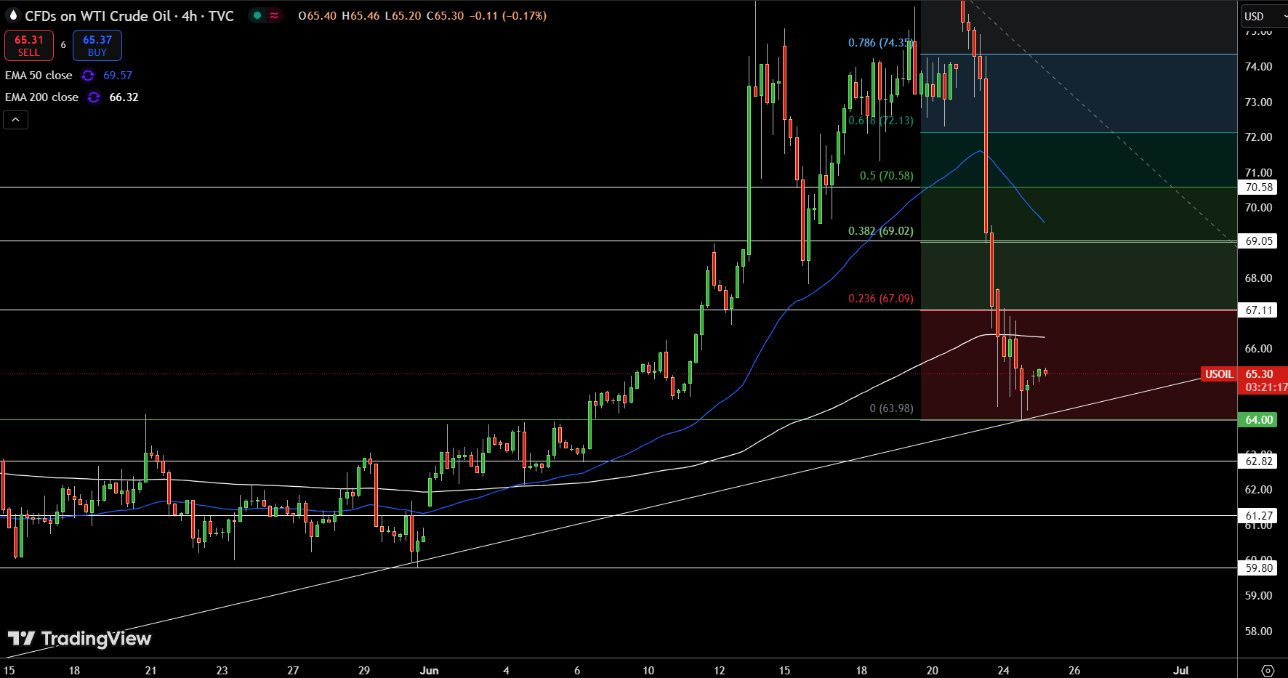Image resolution: width=1288 pixels, height=678 pixels.
Task: Click the 67.11 horizontal line price label
Action: coord(1259,310)
